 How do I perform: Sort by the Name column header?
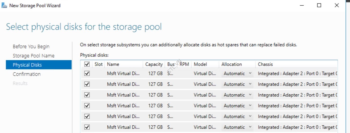[124, 64]
